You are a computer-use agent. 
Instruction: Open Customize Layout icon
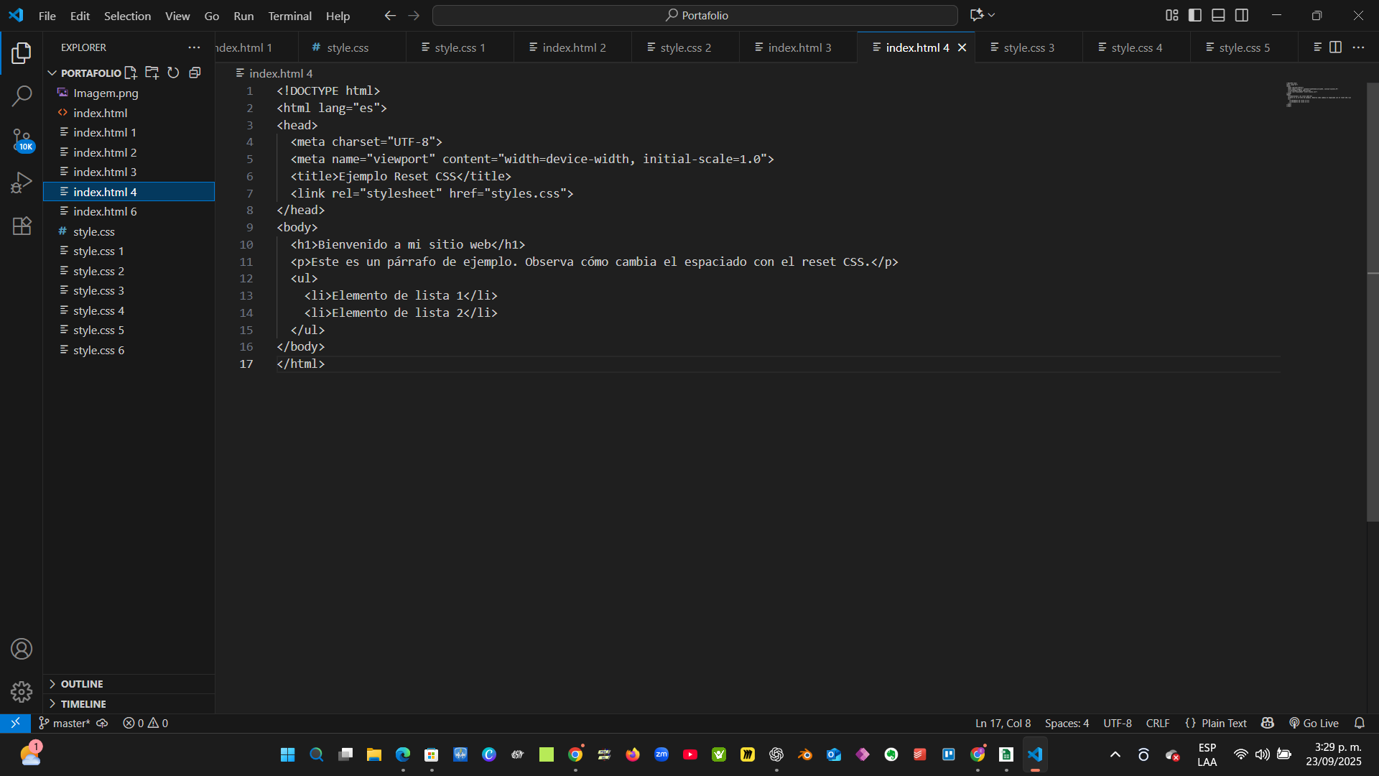1172,15
